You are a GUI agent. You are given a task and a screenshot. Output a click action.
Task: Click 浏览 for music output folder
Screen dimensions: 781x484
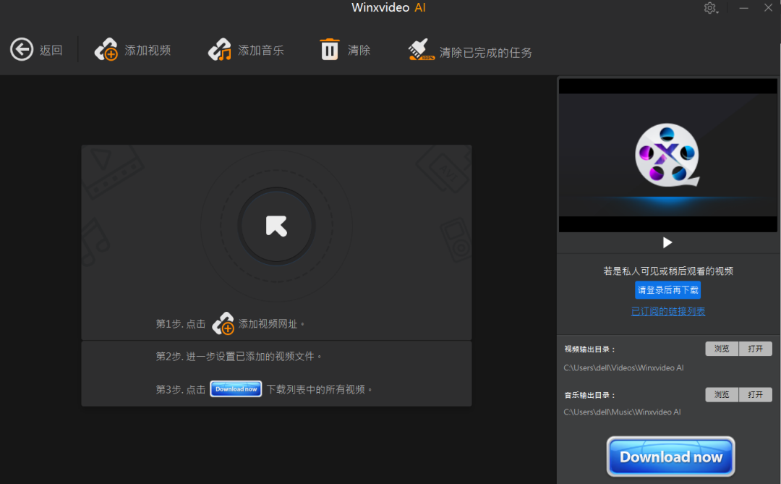[x=722, y=395]
